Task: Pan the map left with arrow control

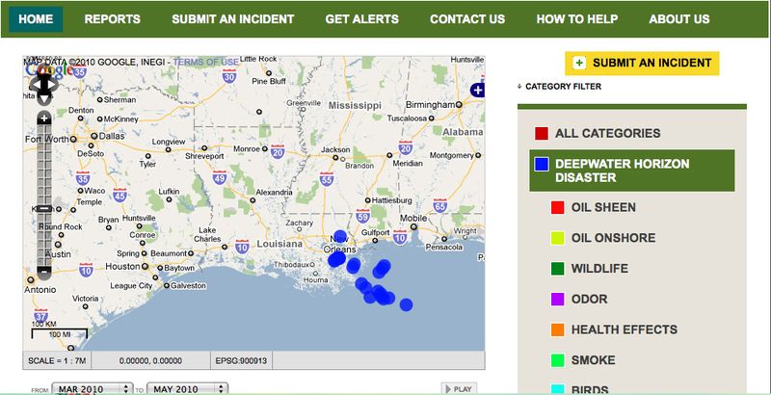Action: pyautogui.click(x=35, y=85)
